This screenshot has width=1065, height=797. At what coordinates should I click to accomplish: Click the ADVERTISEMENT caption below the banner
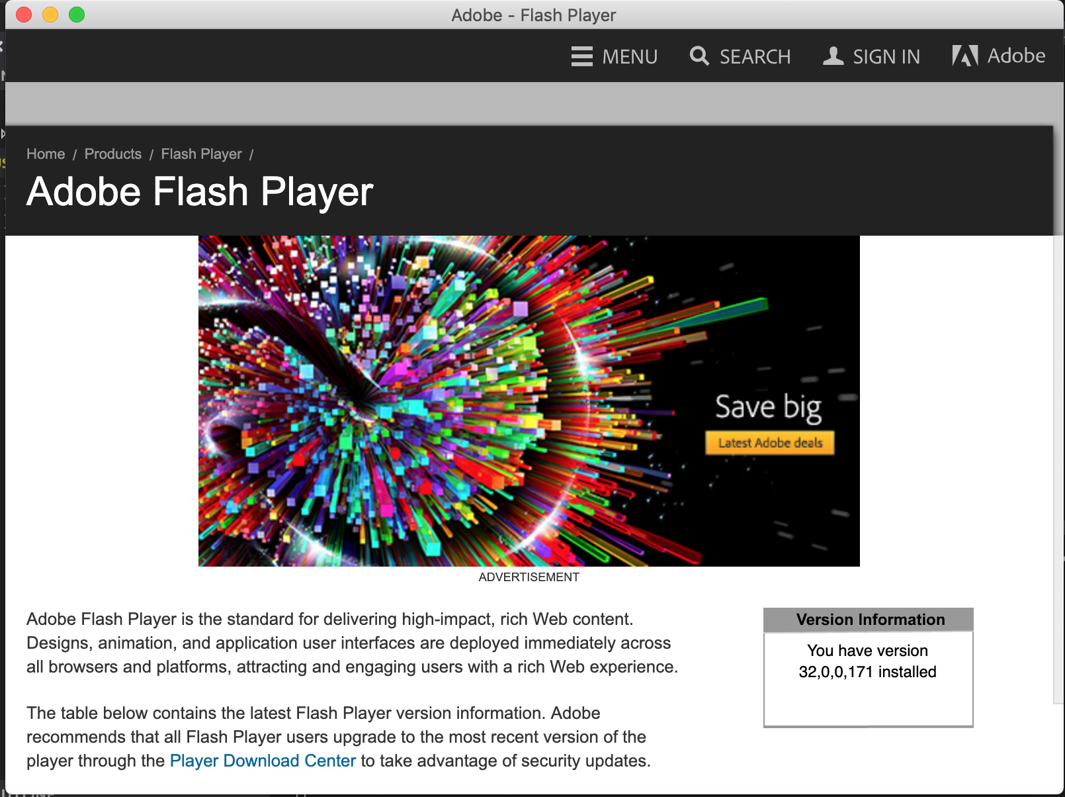coord(529,577)
